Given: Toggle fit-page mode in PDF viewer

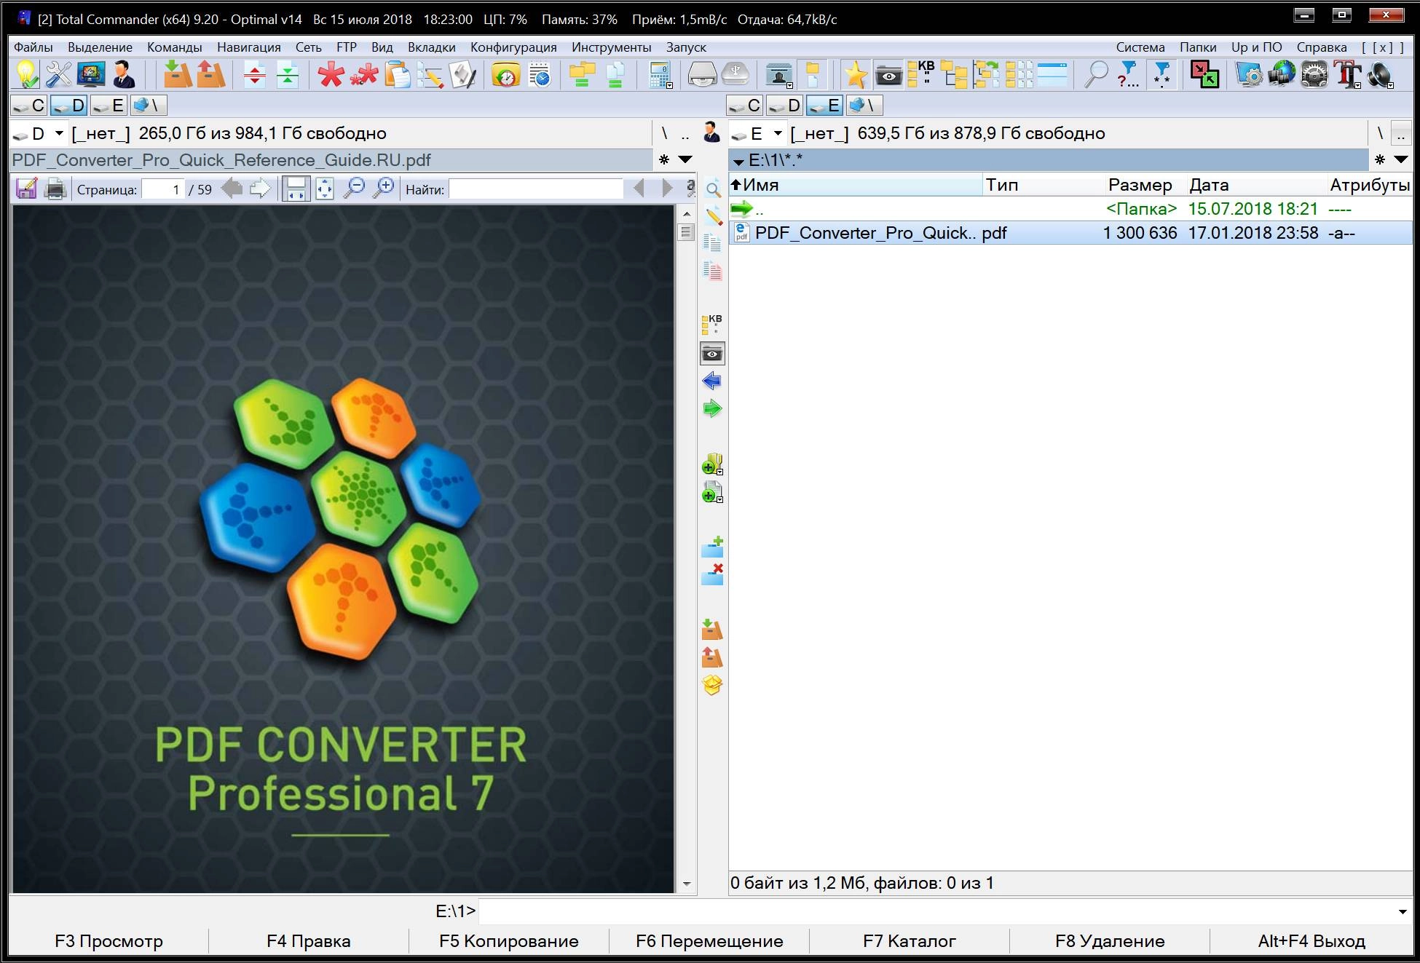Looking at the screenshot, I should (325, 189).
